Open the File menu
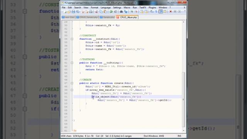247x139 pixels. click(63, 8)
